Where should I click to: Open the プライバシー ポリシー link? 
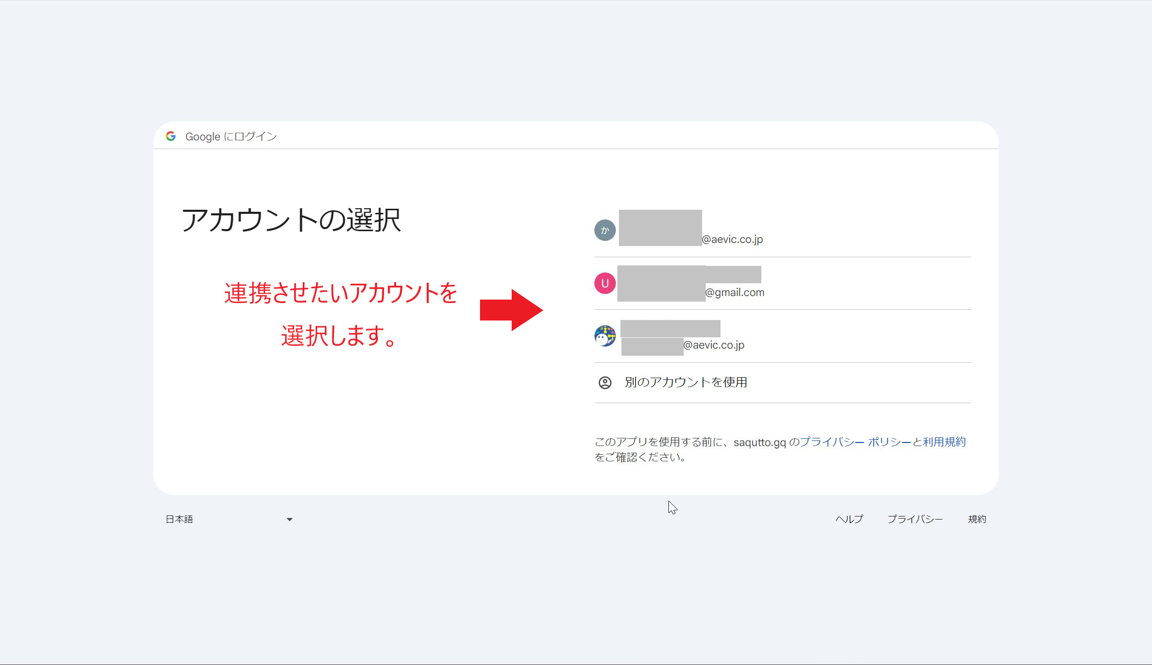pyautogui.click(x=855, y=441)
